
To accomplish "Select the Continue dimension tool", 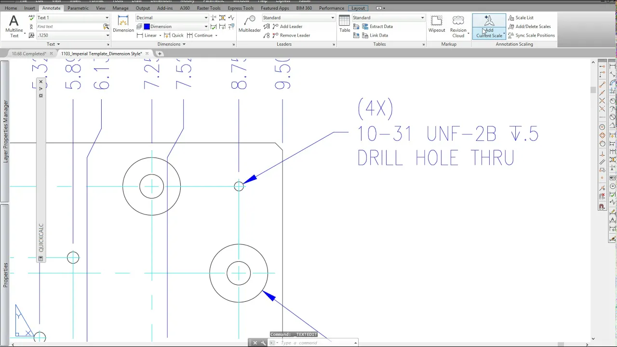I will click(200, 35).
